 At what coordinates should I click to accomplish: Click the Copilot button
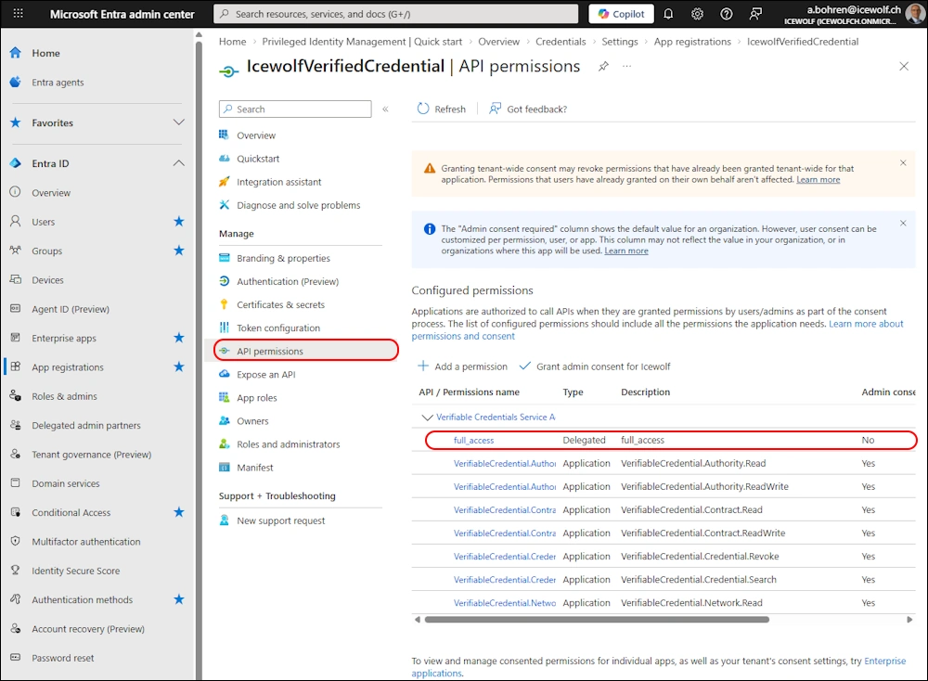pos(621,14)
